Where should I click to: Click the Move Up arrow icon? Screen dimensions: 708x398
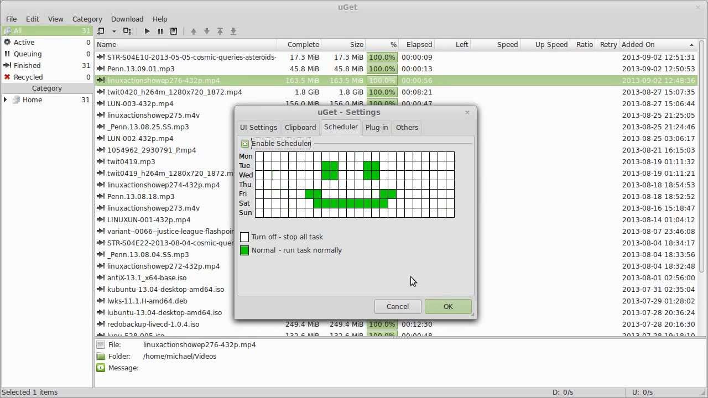click(194, 32)
